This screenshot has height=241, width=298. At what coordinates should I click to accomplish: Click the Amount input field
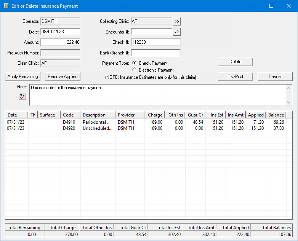point(60,42)
